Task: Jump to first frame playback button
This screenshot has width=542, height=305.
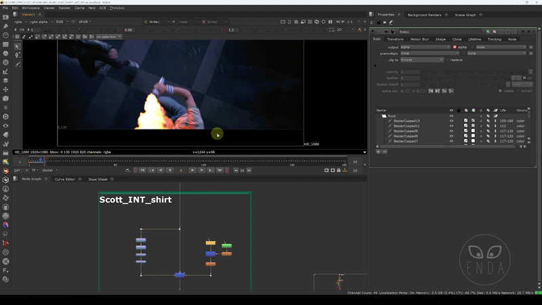Action: (x=142, y=170)
